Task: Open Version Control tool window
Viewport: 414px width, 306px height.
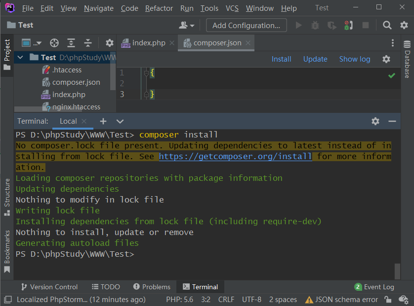Action: point(49,287)
